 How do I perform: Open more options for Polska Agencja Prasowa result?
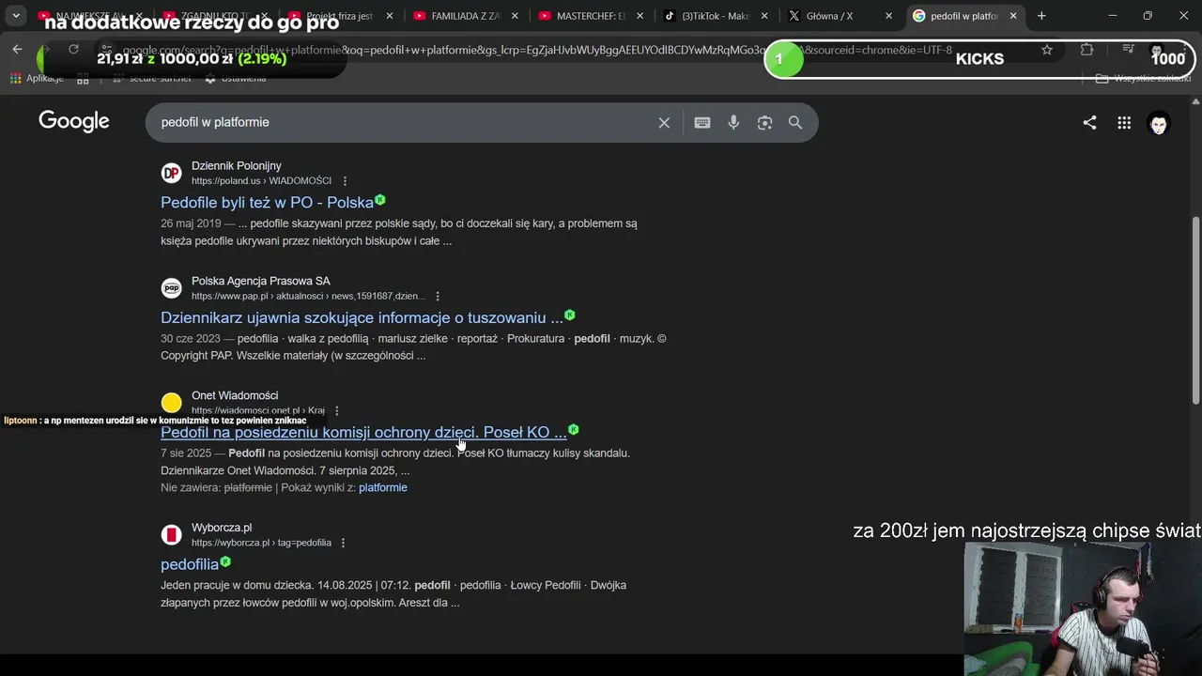click(x=437, y=297)
